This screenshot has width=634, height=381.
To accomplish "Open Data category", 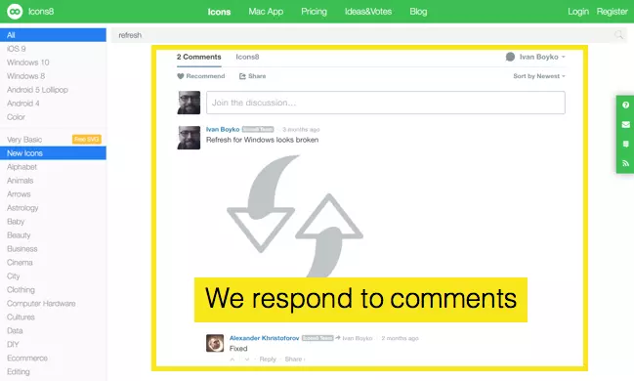I will pyautogui.click(x=15, y=331).
